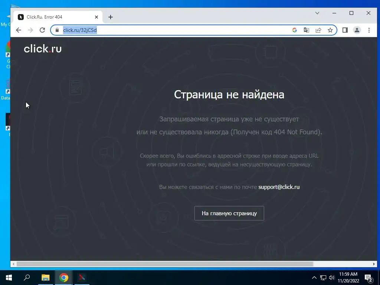The image size is (380, 285).
Task: Click the forward navigation arrow
Action: 30,30
